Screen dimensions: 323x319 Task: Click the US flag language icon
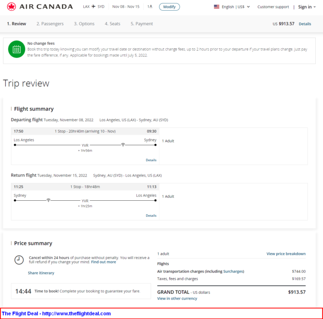(216, 7)
